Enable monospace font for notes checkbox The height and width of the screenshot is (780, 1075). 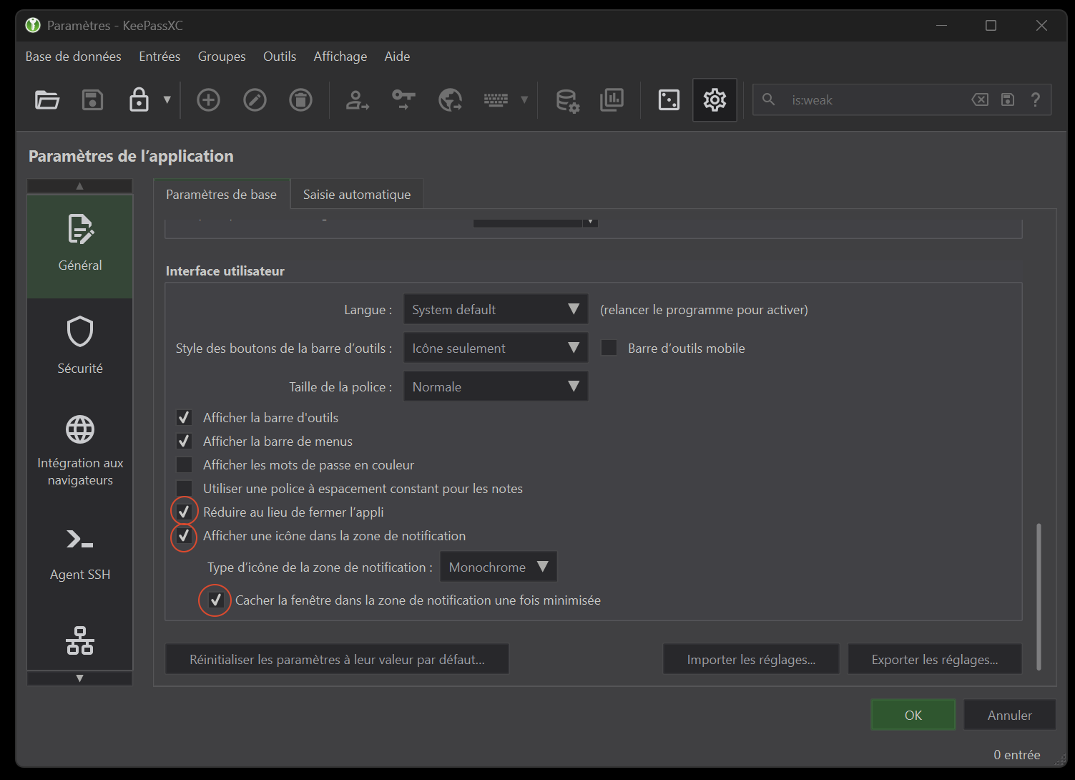[x=184, y=488]
